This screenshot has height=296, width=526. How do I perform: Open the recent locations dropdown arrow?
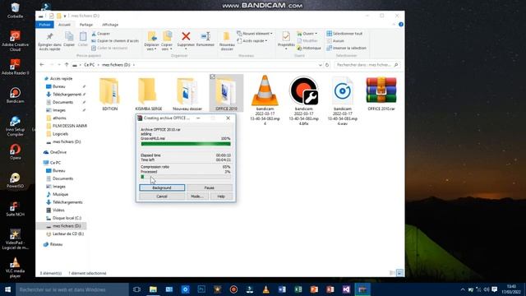pos(59,65)
